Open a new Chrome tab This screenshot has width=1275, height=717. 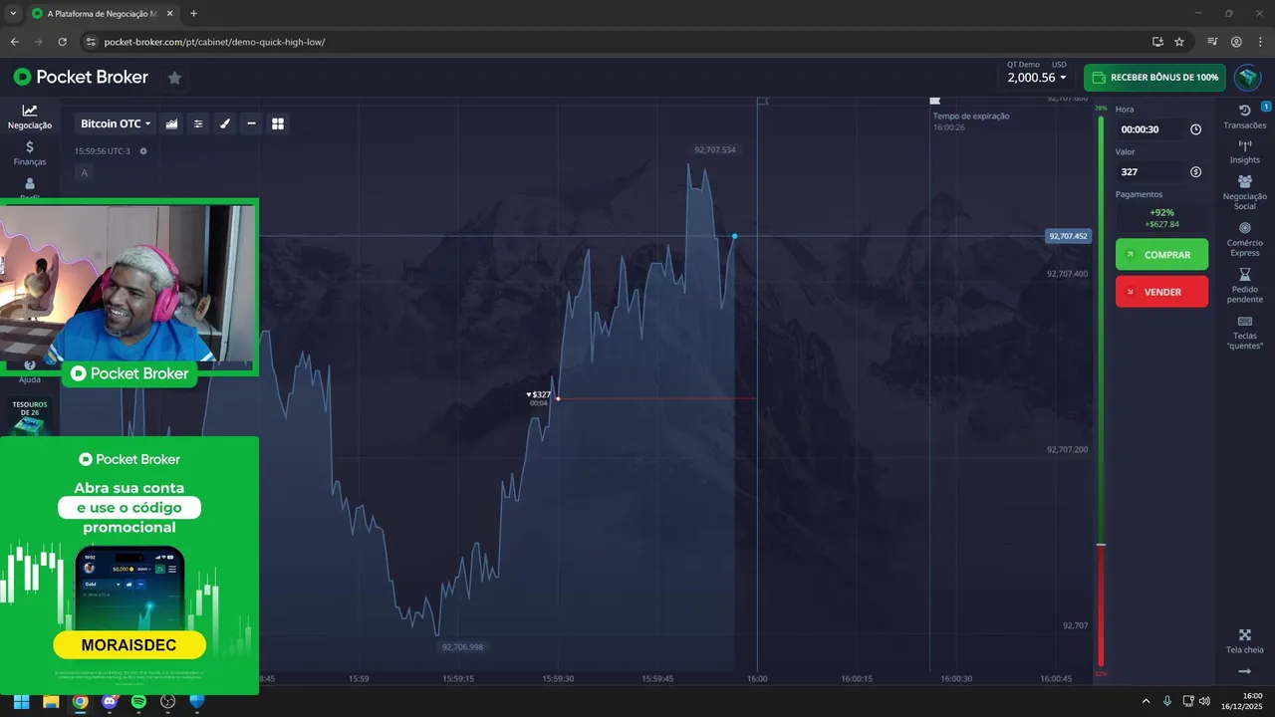coord(193,14)
